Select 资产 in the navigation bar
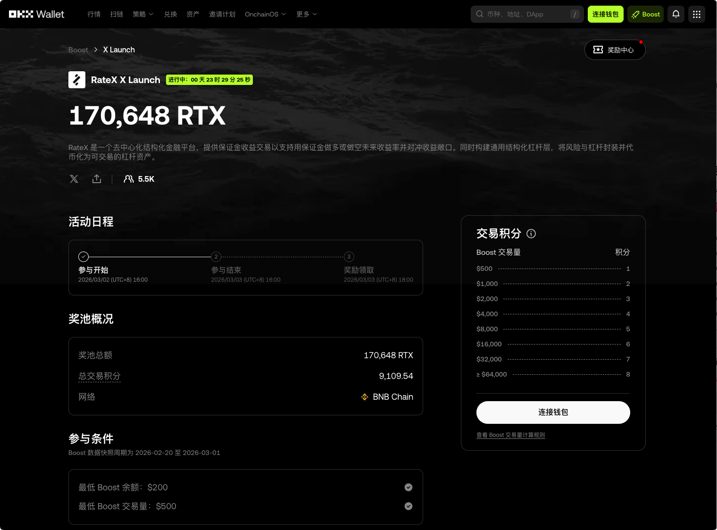Screen dimensions: 717x530 tap(192, 14)
